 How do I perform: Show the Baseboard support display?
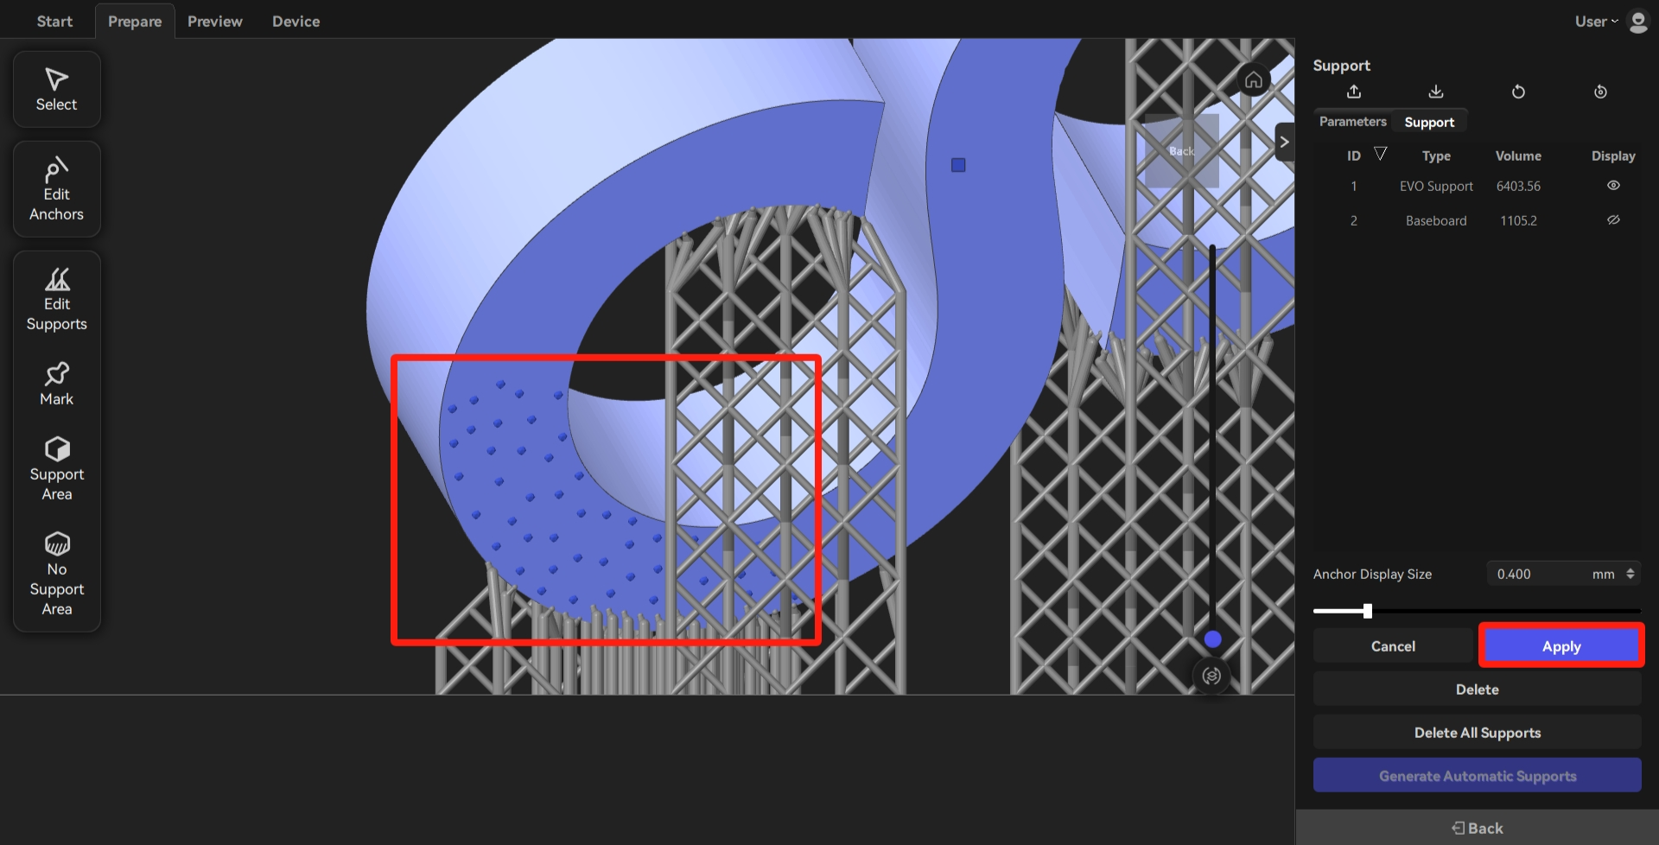[1613, 219]
